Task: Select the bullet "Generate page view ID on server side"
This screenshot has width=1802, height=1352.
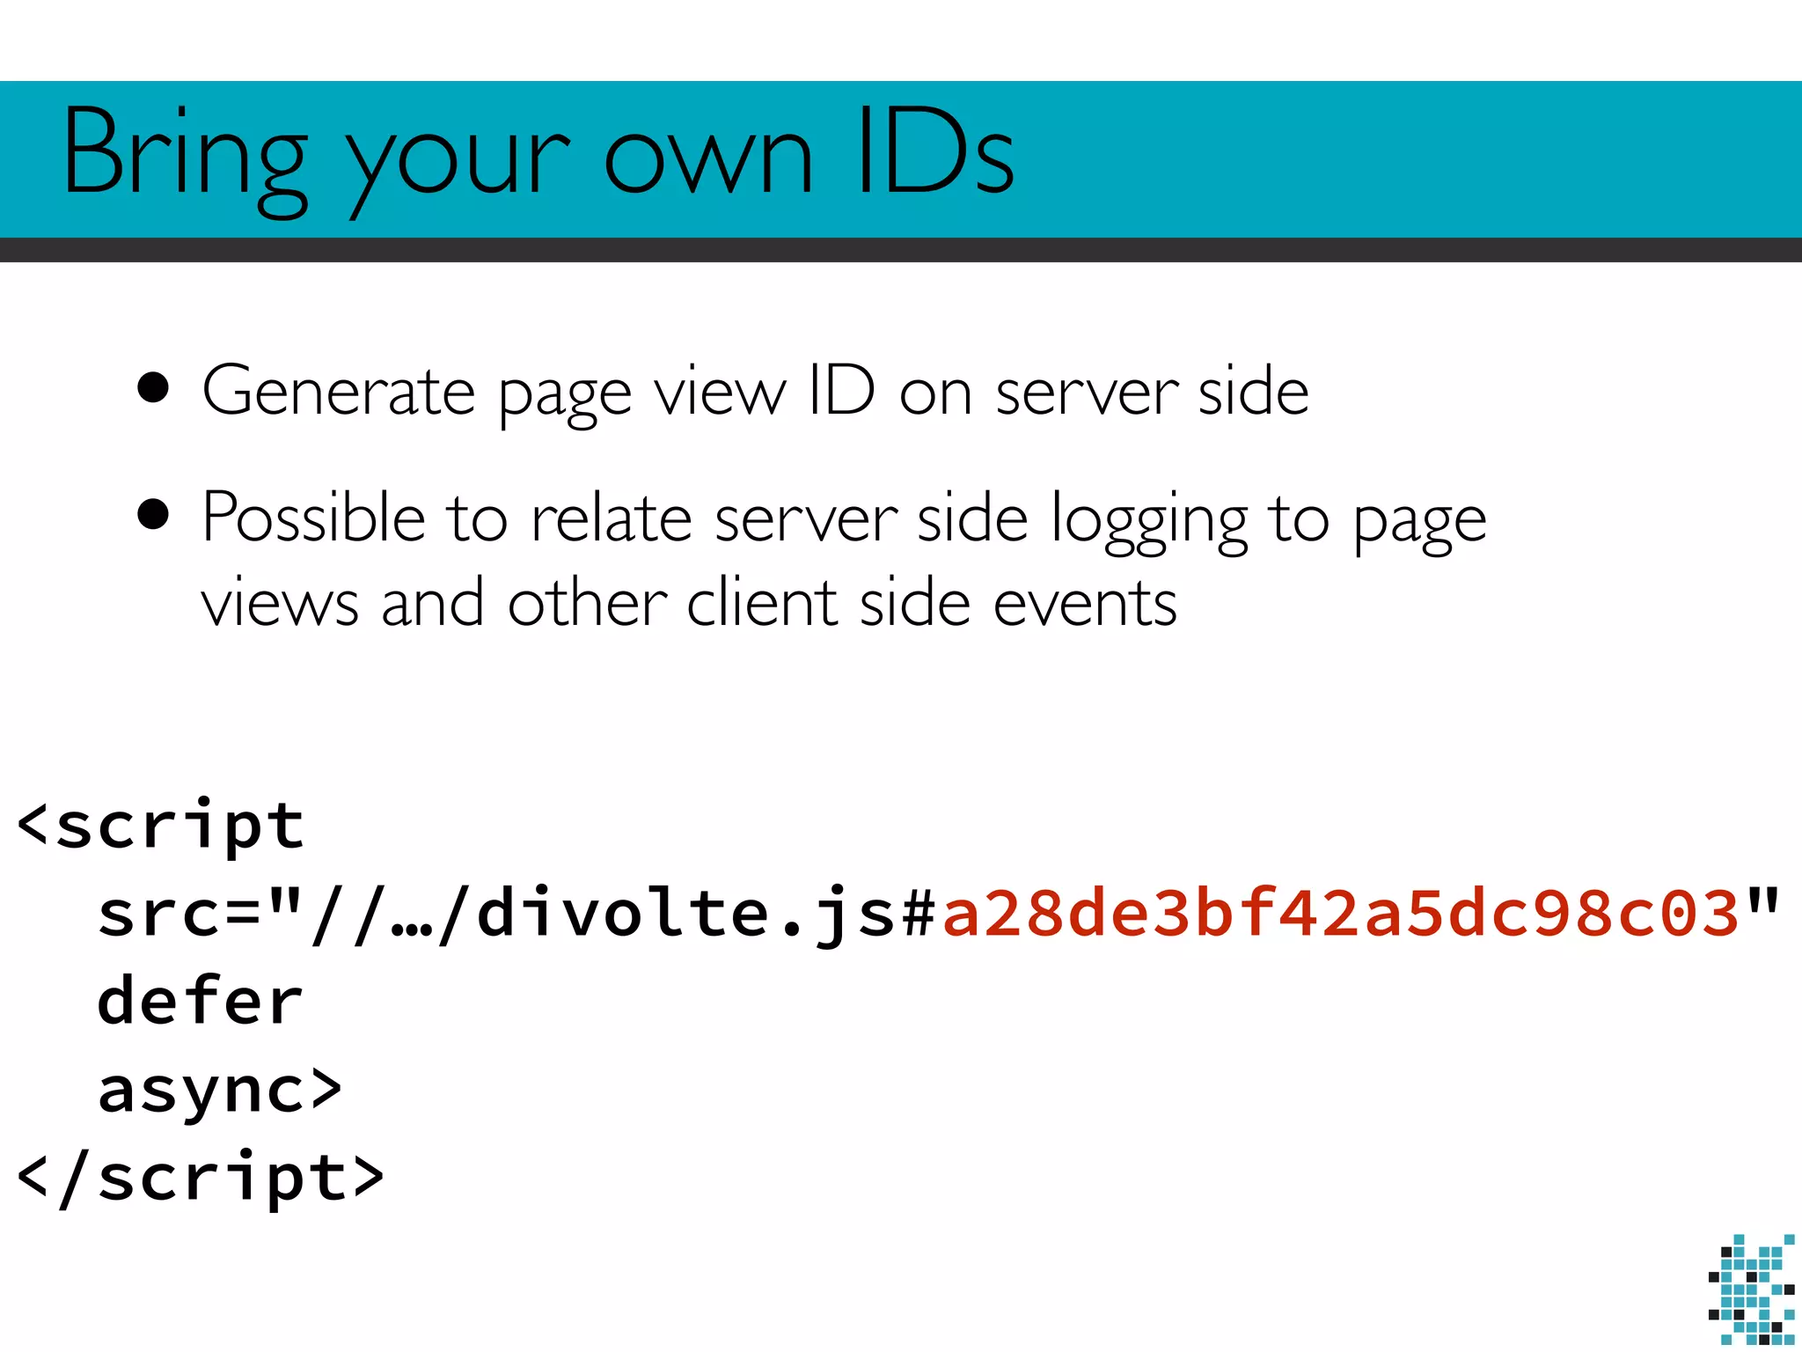Action: (755, 393)
